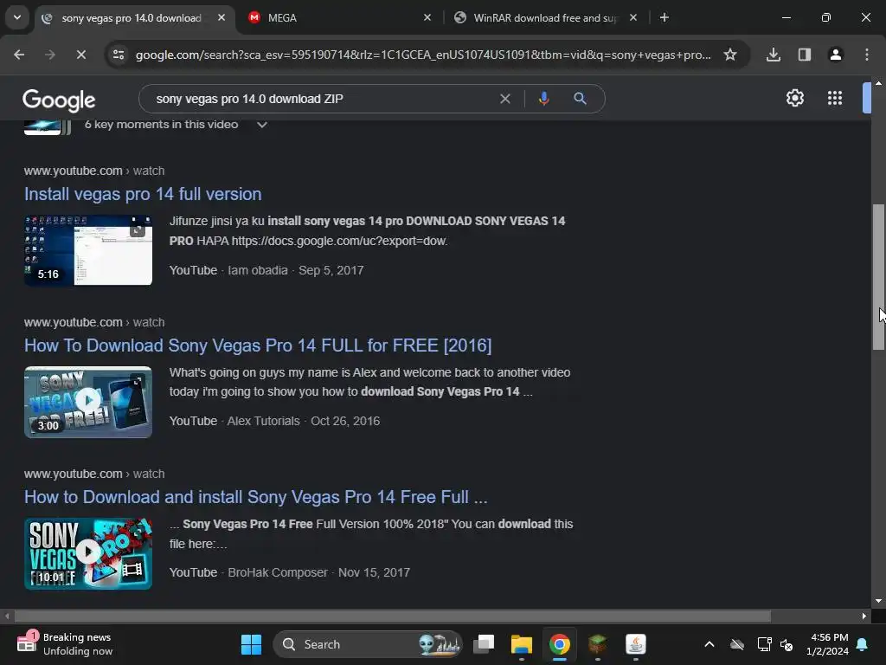
Task: Open the Chrome three-dot menu
Action: pyautogui.click(x=867, y=55)
